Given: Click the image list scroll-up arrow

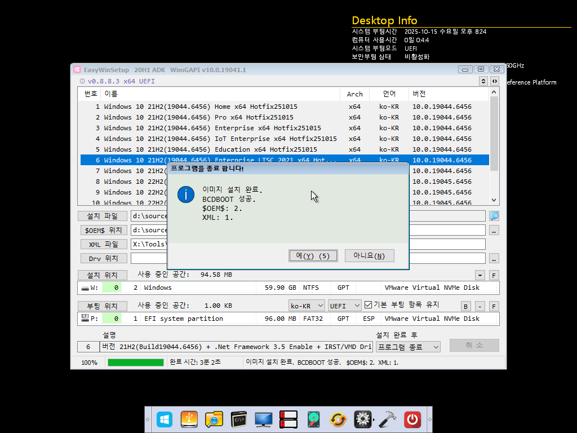Looking at the screenshot, I should click(494, 92).
